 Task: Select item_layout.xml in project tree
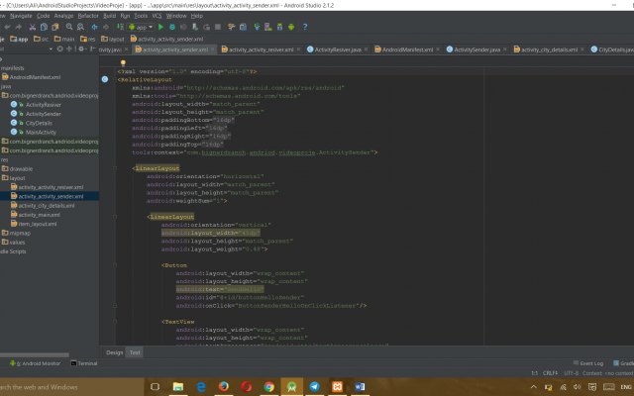point(34,224)
